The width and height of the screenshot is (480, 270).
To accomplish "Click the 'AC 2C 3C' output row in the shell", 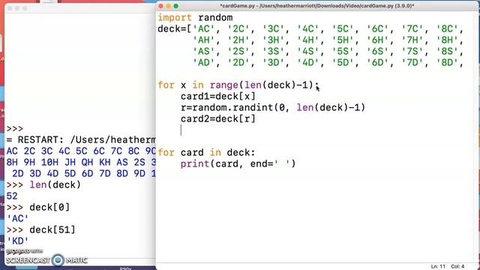I will tap(81, 151).
